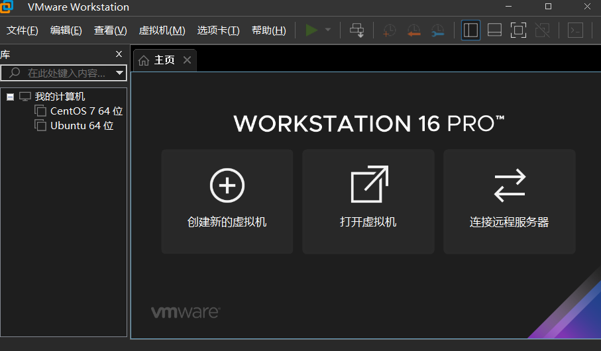The width and height of the screenshot is (601, 351).
Task: Click the 连接远程服务器 arrows icon
Action: tap(510, 185)
